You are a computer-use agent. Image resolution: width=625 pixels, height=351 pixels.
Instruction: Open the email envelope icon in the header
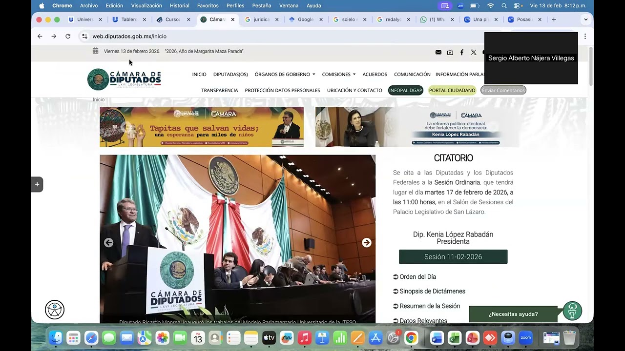click(438, 52)
